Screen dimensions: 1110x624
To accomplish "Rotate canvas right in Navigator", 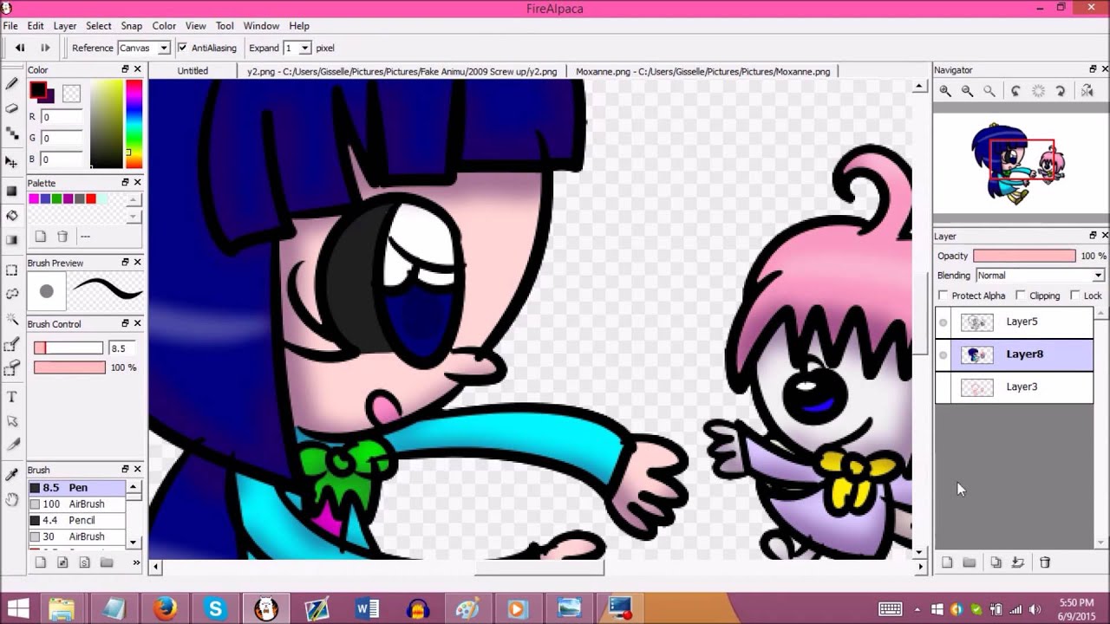I will 1060,91.
